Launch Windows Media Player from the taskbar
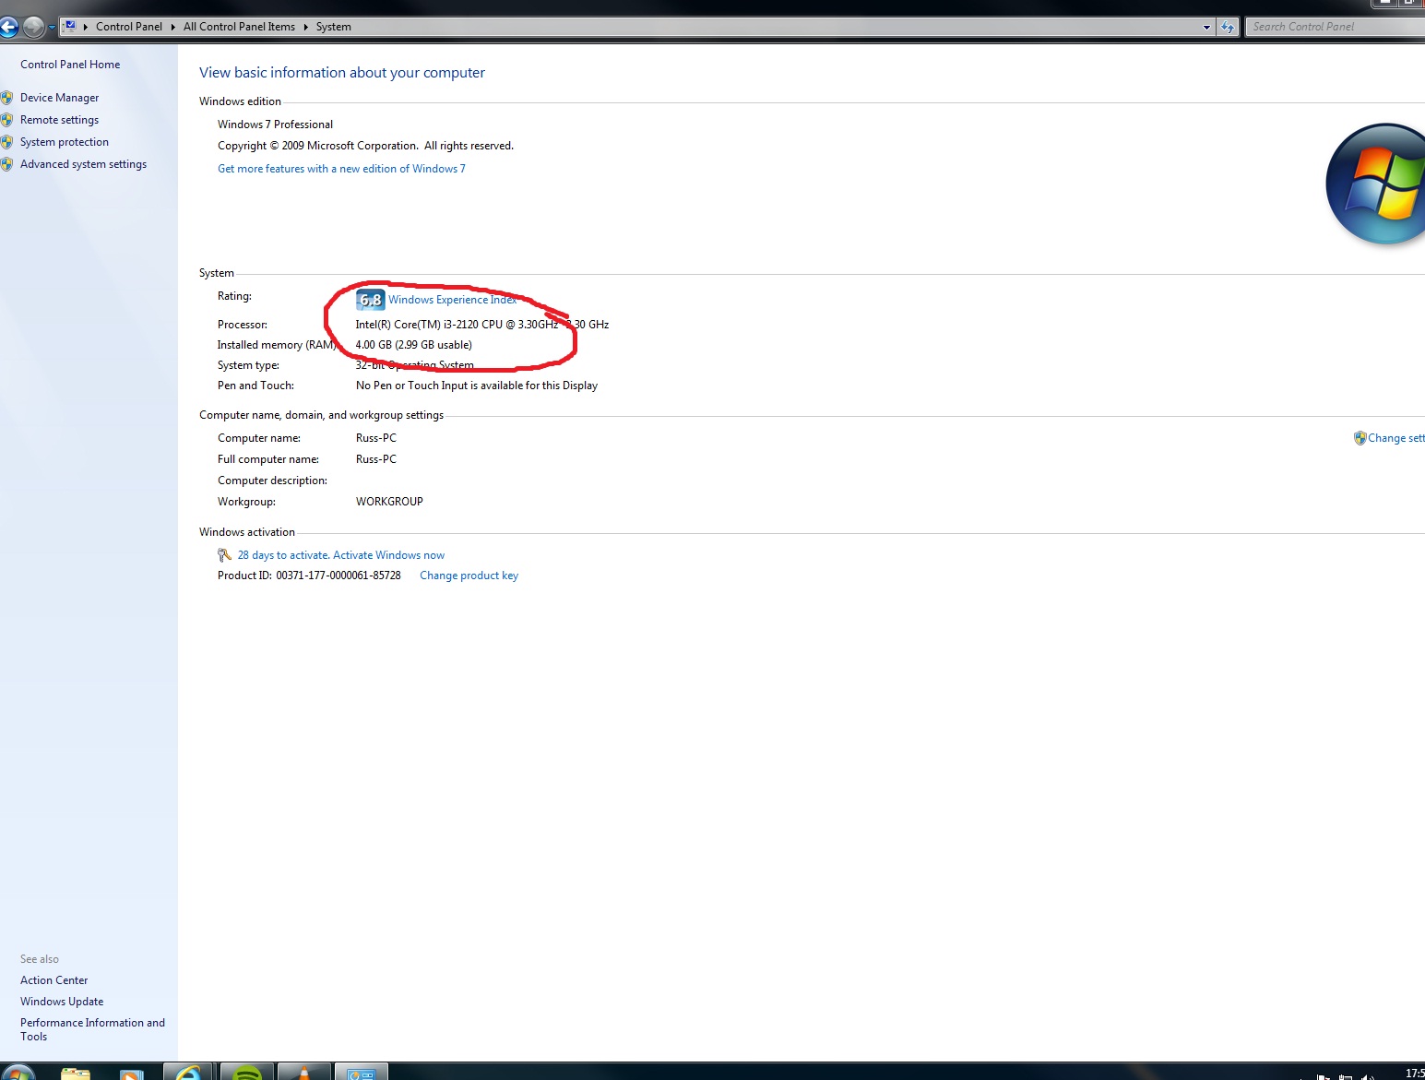This screenshot has width=1425, height=1080. tap(131, 1073)
